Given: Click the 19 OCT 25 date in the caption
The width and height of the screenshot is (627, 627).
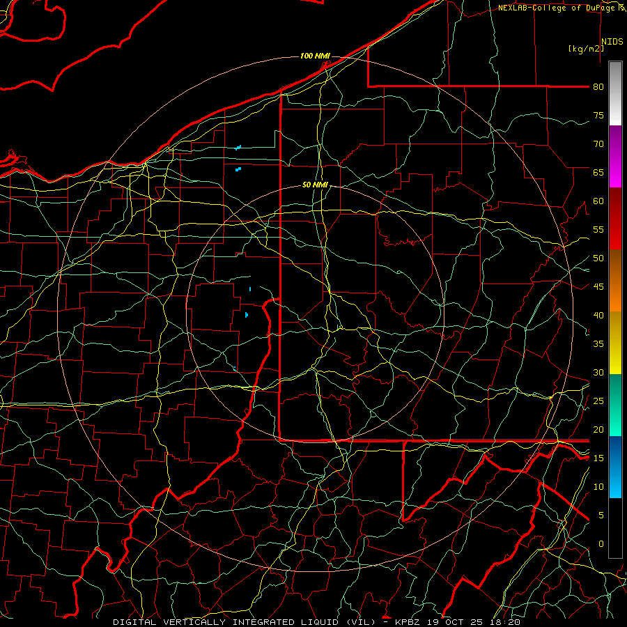Looking at the screenshot, I should click(456, 622).
